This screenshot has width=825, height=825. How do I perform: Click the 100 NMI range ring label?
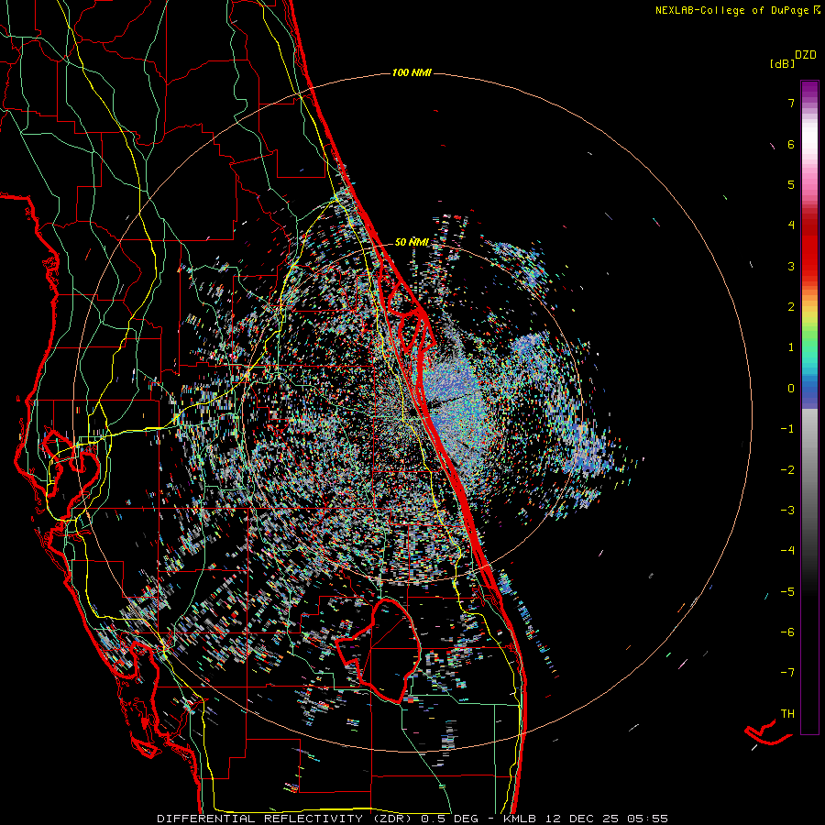[x=412, y=72]
